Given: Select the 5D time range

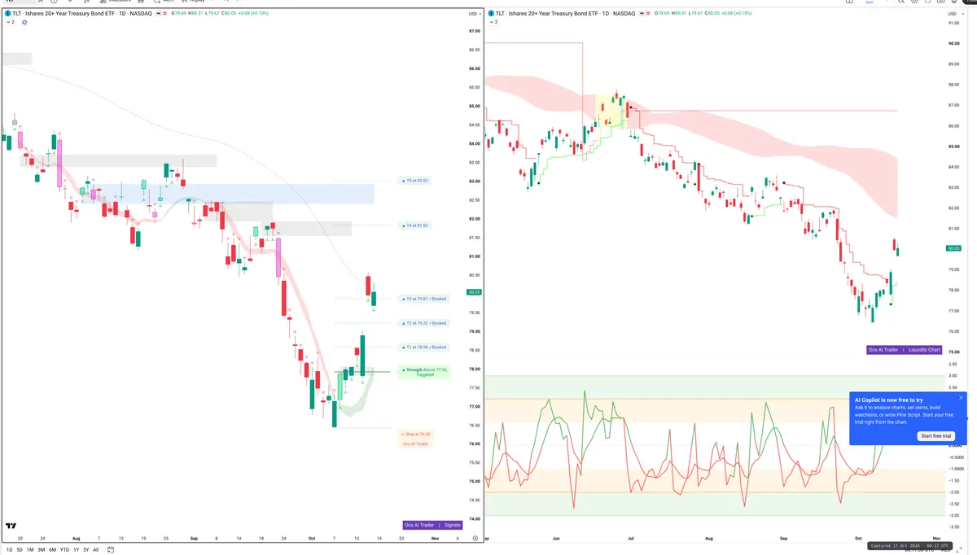Looking at the screenshot, I should tap(20, 550).
